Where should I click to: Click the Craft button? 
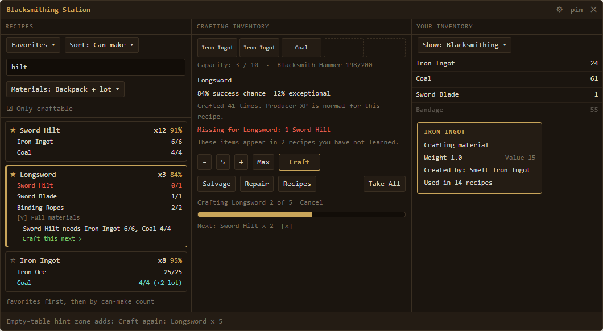299,162
